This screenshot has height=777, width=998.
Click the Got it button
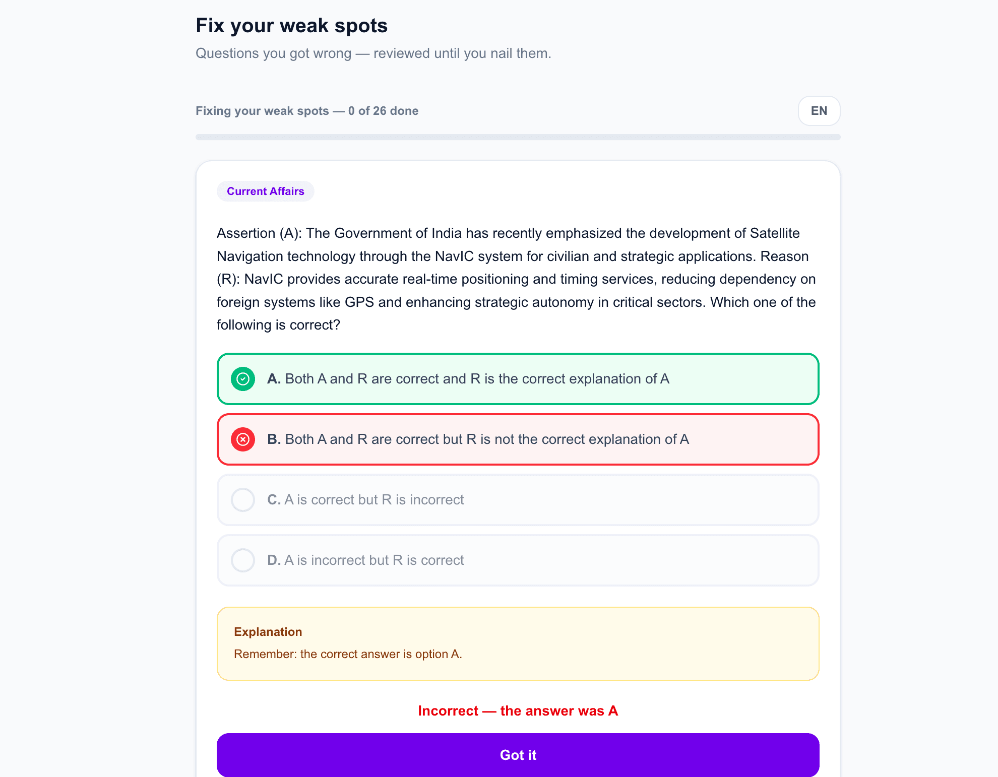click(x=518, y=755)
